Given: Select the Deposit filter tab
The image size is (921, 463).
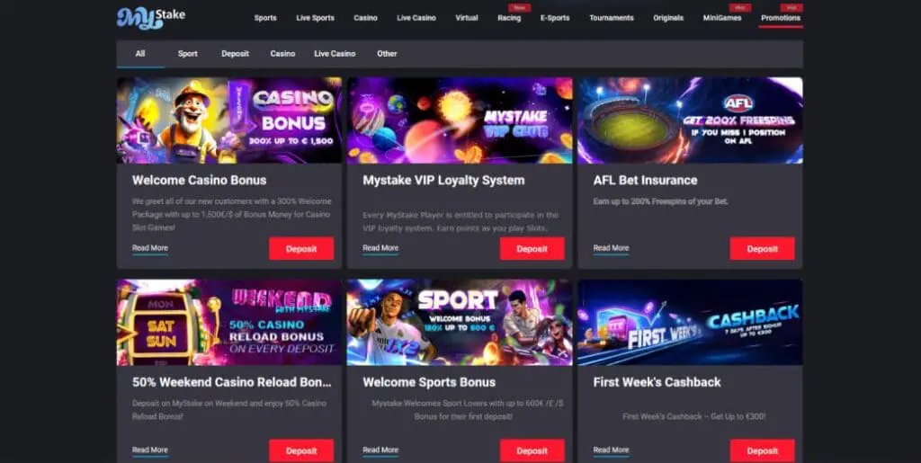Looking at the screenshot, I should 235,53.
